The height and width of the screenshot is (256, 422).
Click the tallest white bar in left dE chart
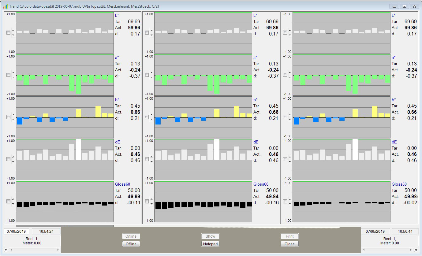tap(78, 149)
